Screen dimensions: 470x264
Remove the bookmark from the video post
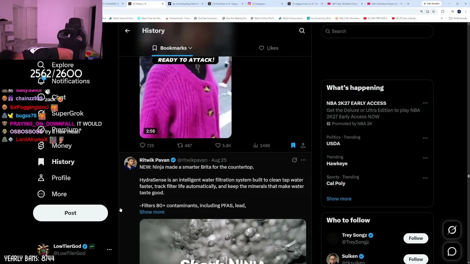(293, 146)
